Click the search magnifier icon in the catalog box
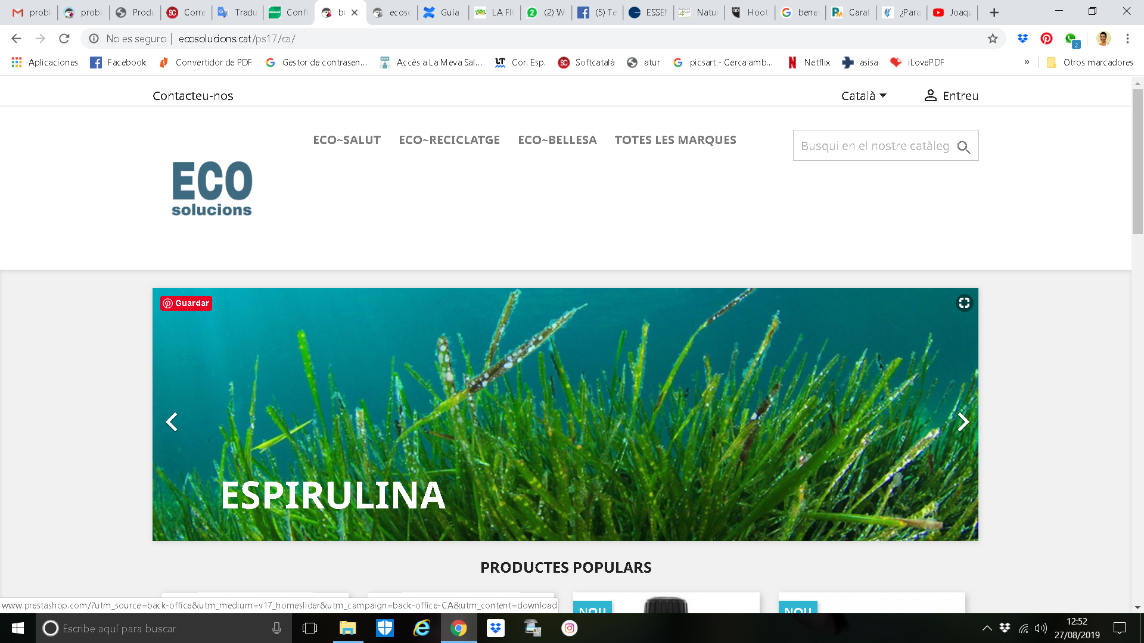The image size is (1144, 643). pyautogui.click(x=963, y=147)
